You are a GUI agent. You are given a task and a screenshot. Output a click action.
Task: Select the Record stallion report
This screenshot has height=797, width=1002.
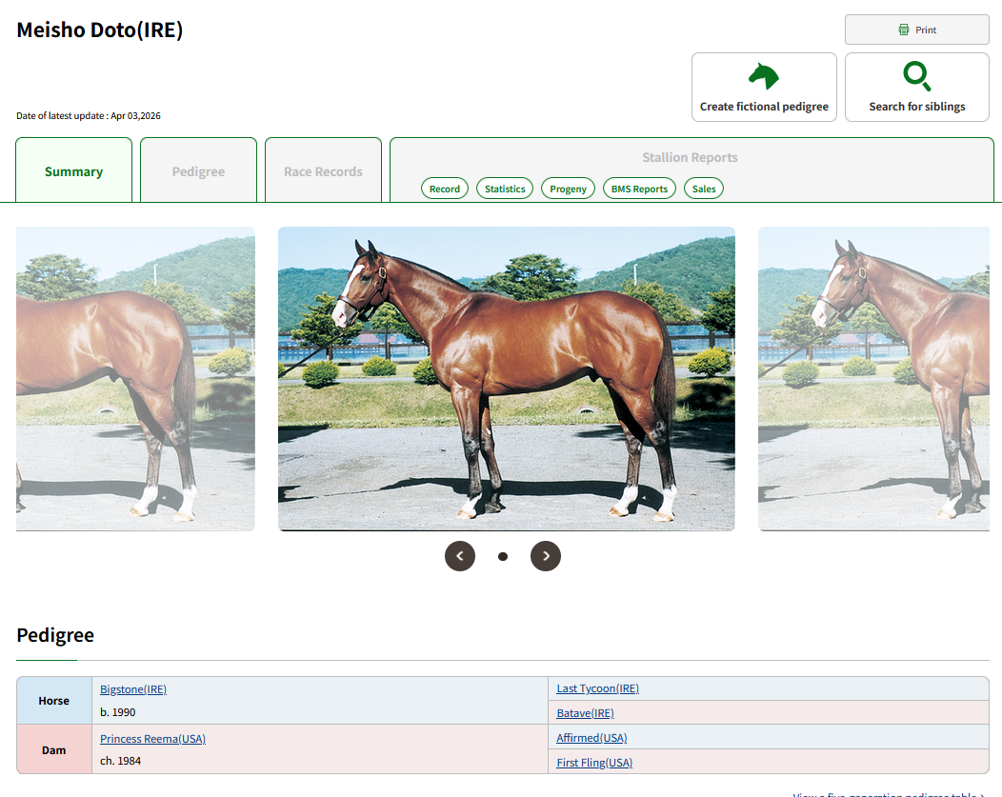click(x=445, y=189)
